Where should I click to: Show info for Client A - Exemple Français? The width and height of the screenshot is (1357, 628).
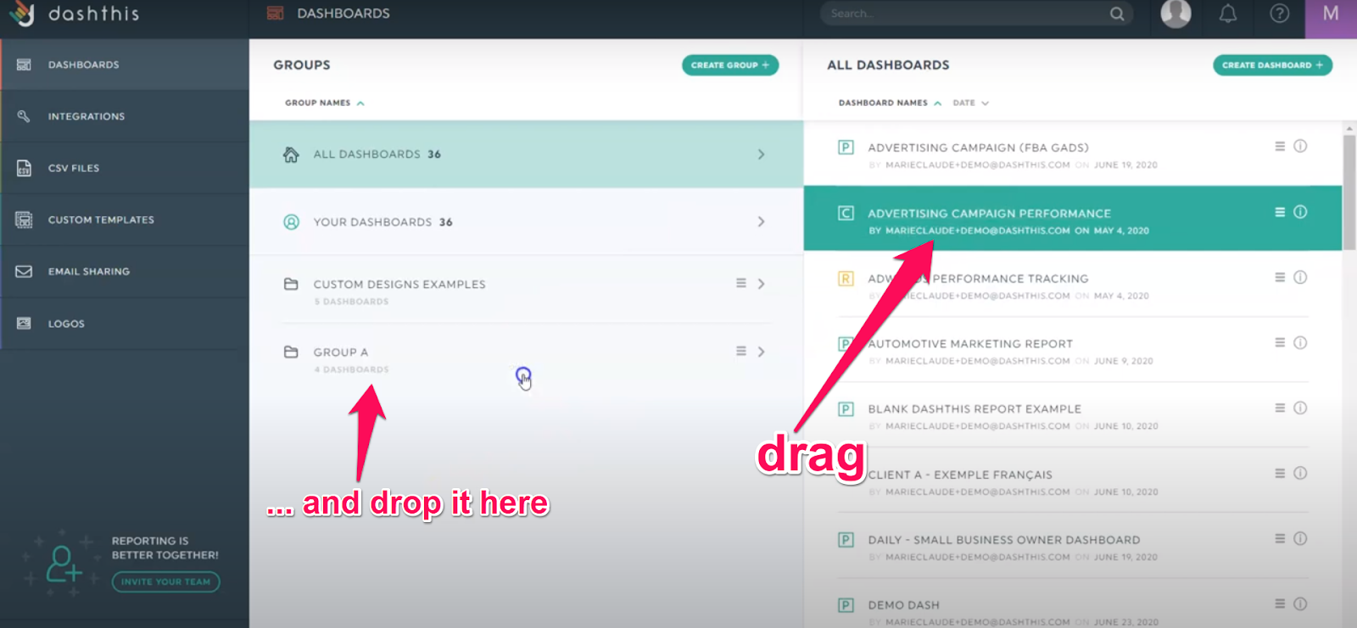tap(1300, 473)
